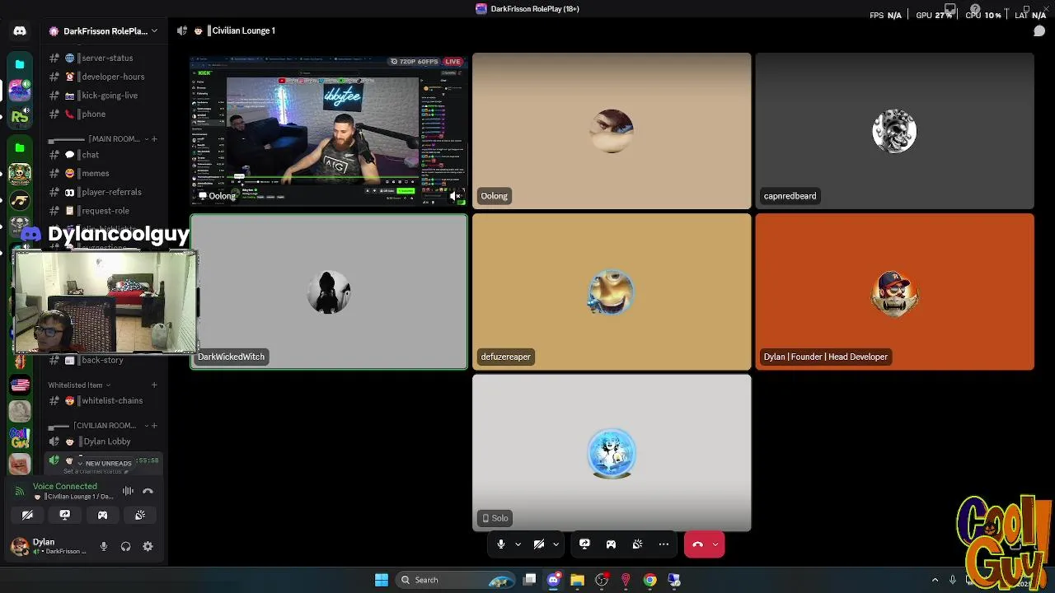Launch an activity from sidebar voice panel
This screenshot has width=1055, height=593.
pos(102,516)
